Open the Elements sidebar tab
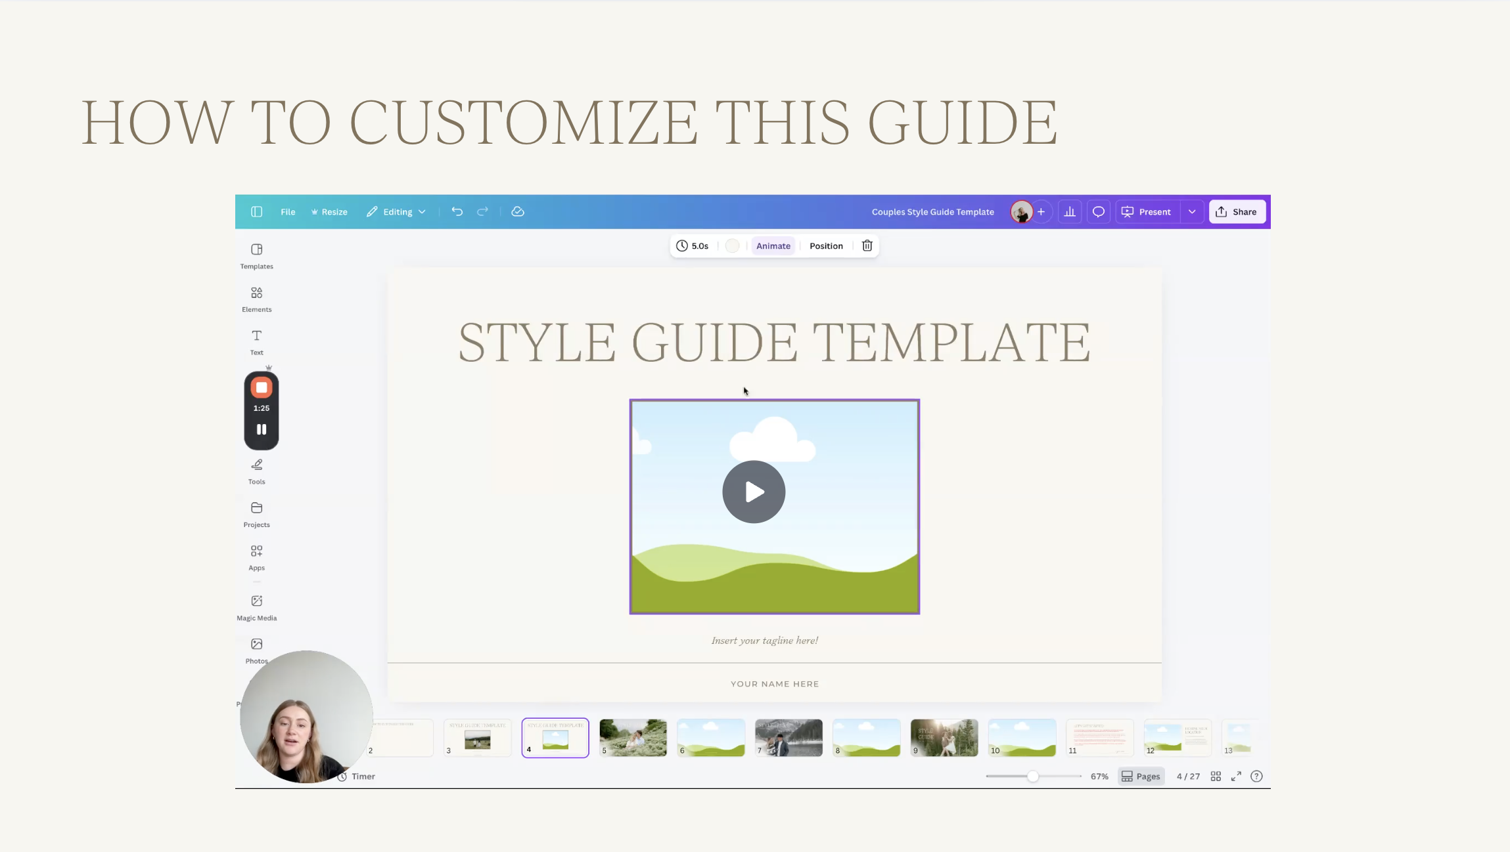The width and height of the screenshot is (1510, 852). coord(256,299)
